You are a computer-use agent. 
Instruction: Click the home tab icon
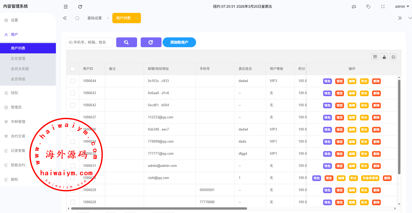[77, 18]
